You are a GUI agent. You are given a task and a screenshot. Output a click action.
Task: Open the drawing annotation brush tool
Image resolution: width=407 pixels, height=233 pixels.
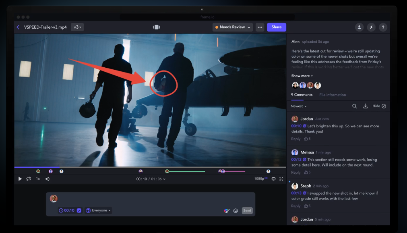click(x=227, y=211)
